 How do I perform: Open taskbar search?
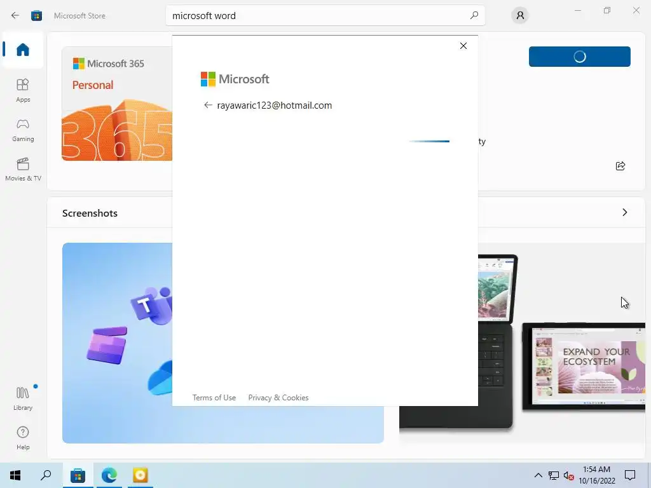click(46, 475)
